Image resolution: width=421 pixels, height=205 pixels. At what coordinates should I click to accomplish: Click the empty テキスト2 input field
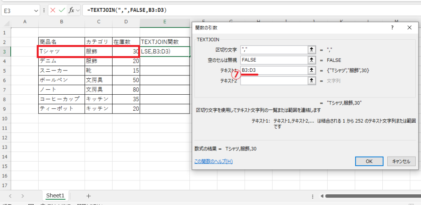(x=274, y=81)
